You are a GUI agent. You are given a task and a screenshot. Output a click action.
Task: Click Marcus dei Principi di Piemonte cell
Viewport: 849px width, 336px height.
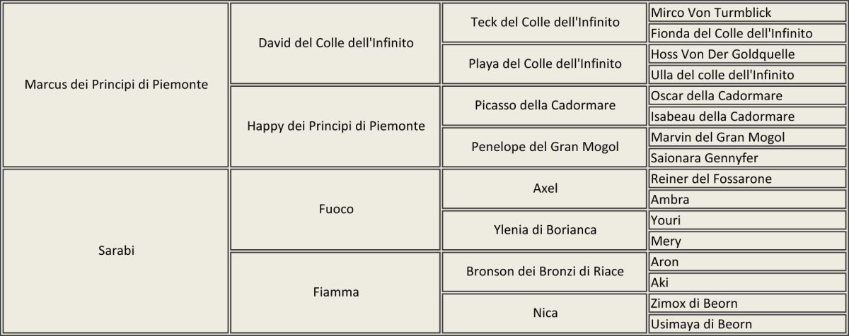(x=116, y=85)
